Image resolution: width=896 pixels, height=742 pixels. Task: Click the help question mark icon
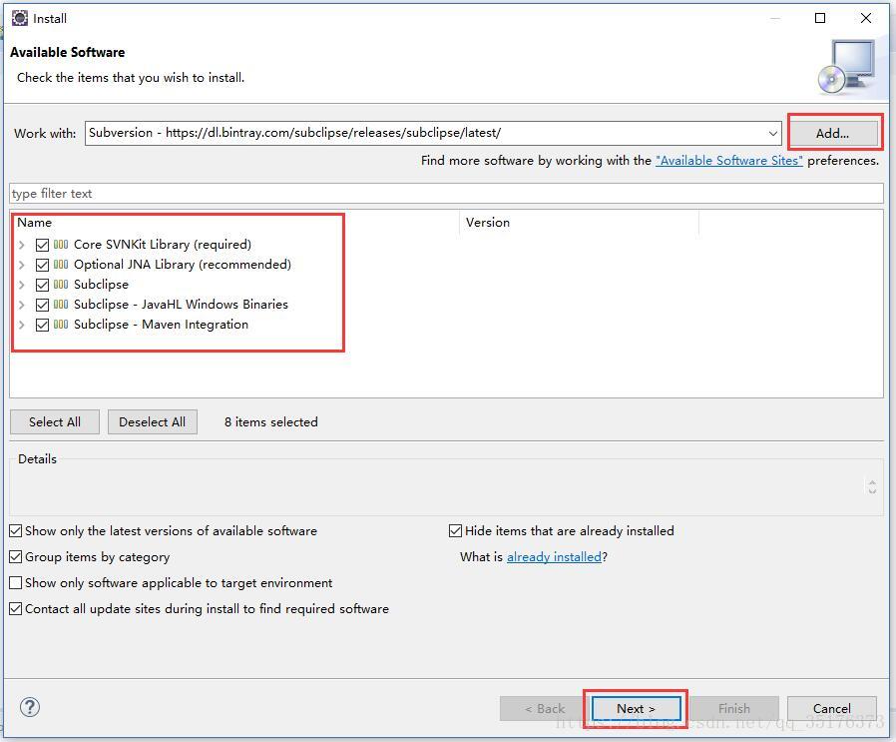click(x=30, y=707)
